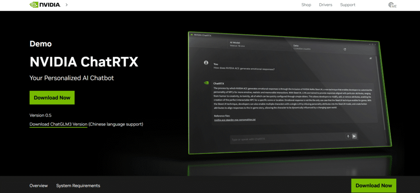Open the Download ChatGLM3 Version link
The image size is (420, 193).
coord(58,124)
